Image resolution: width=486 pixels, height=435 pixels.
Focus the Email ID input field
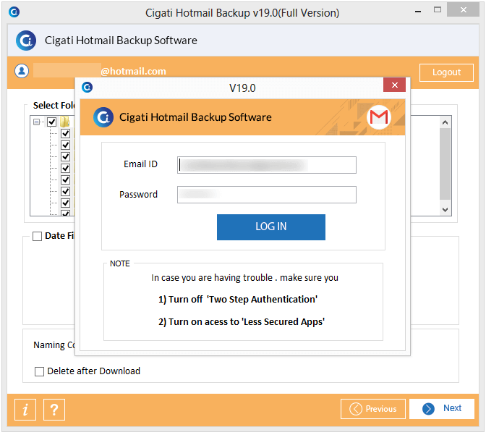click(267, 165)
